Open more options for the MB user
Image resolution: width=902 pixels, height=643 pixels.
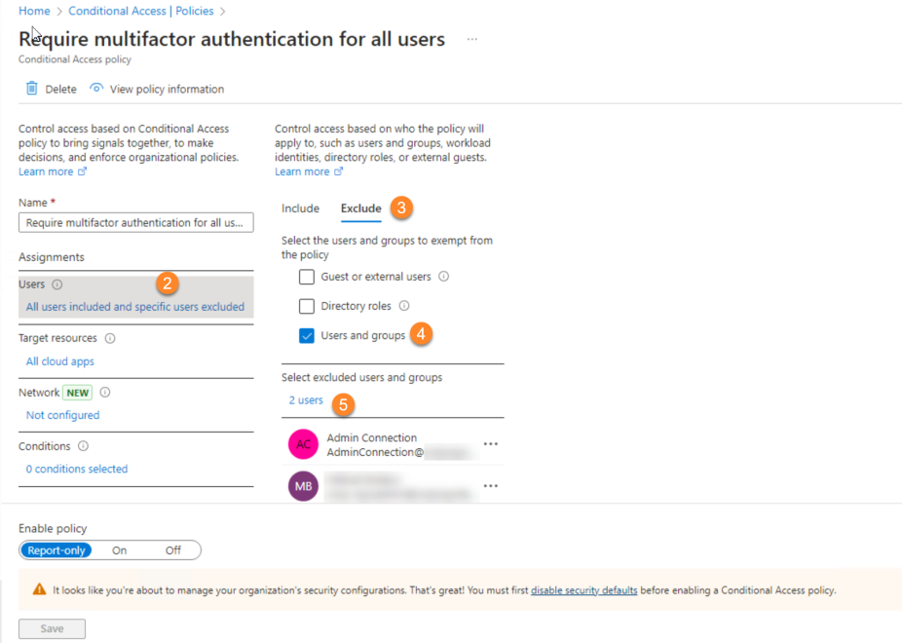[491, 486]
